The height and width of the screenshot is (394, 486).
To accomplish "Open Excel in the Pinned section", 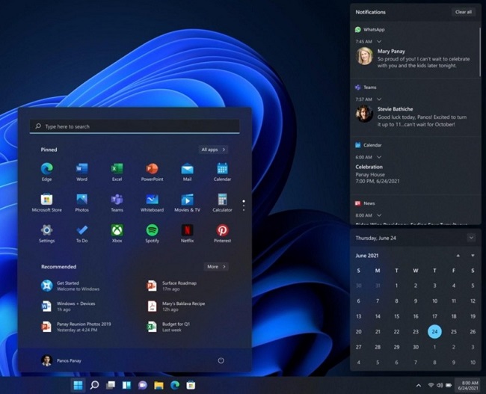I will [117, 172].
